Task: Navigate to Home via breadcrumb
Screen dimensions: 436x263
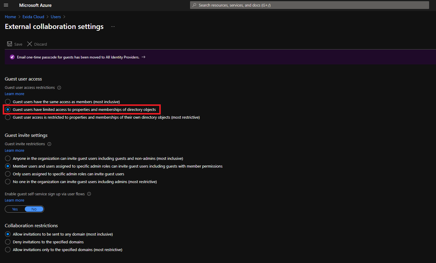Action: point(10,17)
